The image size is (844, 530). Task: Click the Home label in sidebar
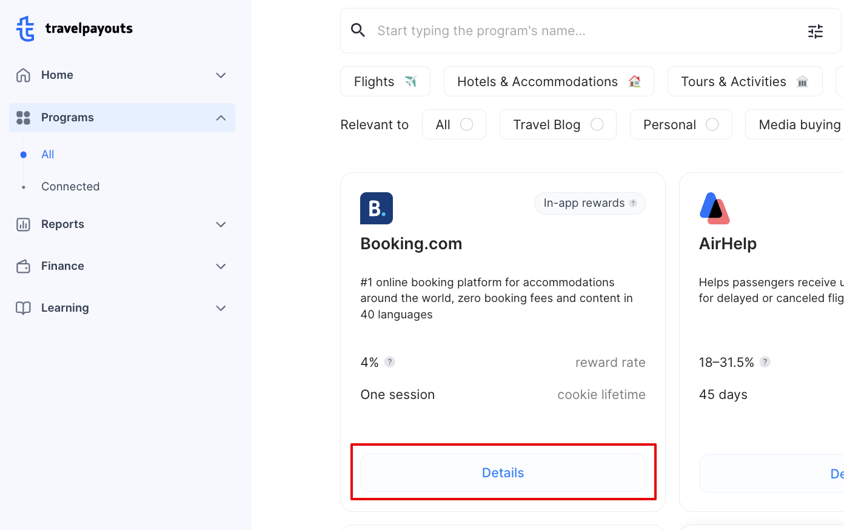(57, 75)
